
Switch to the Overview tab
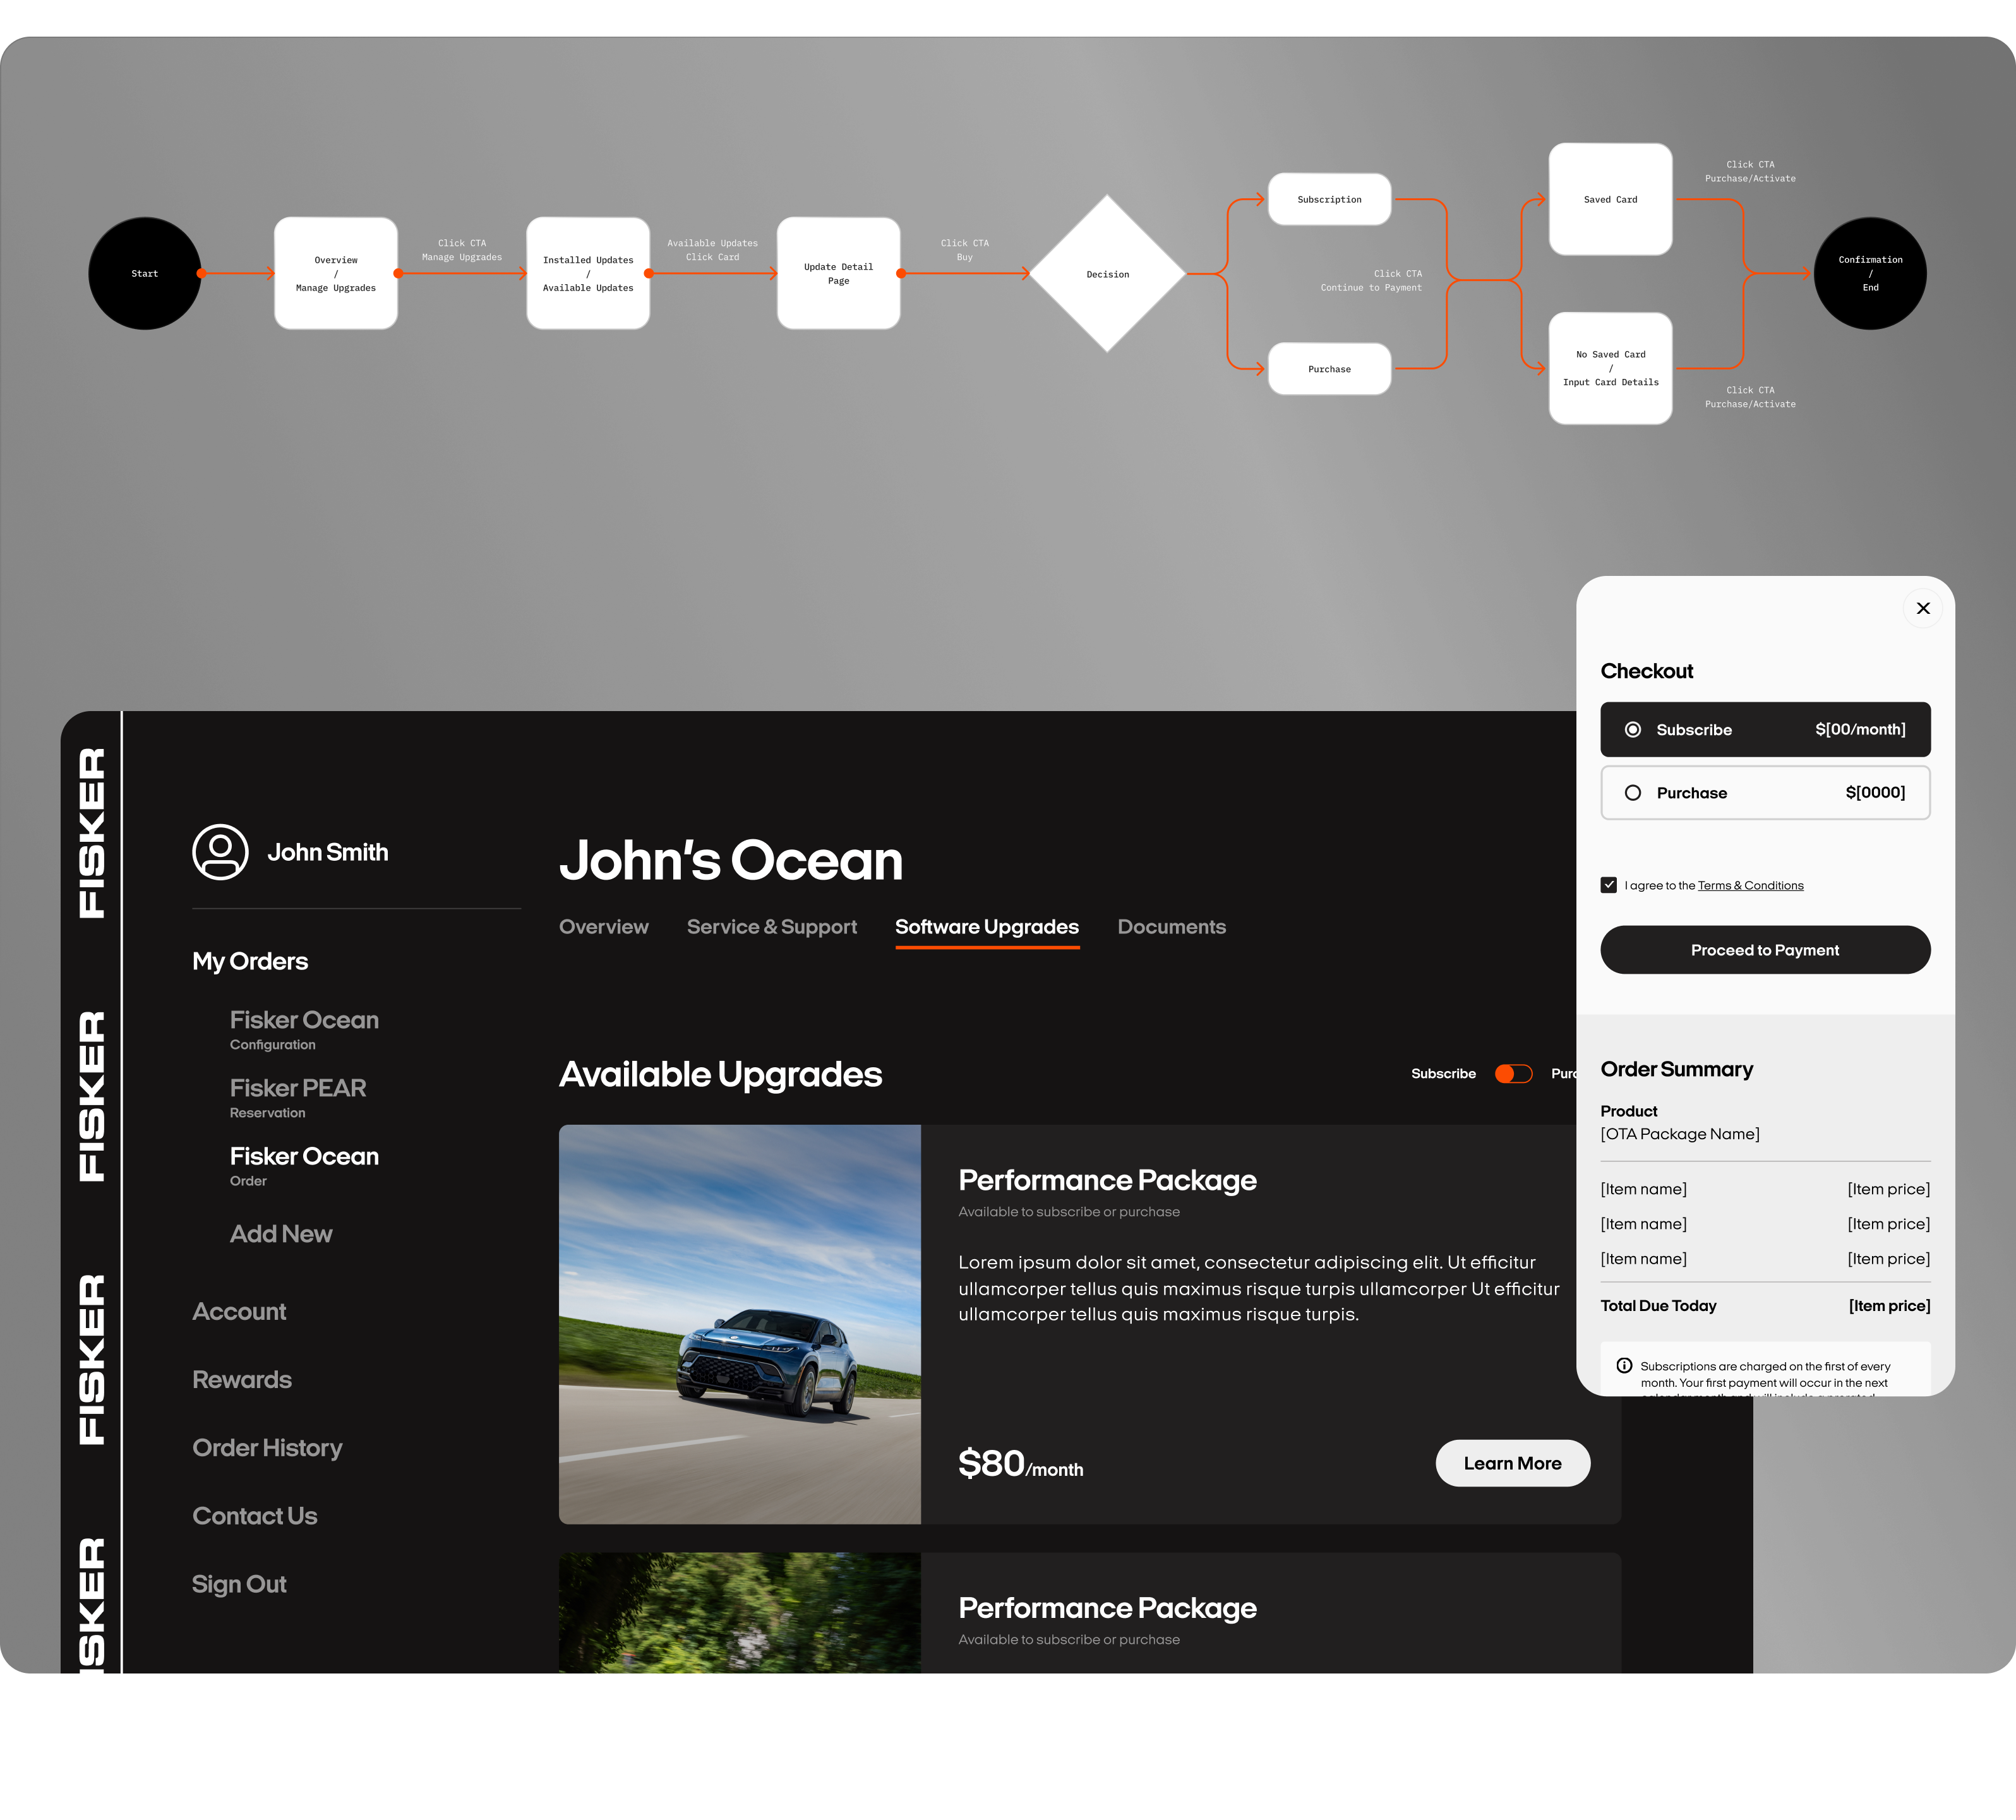pyautogui.click(x=603, y=927)
